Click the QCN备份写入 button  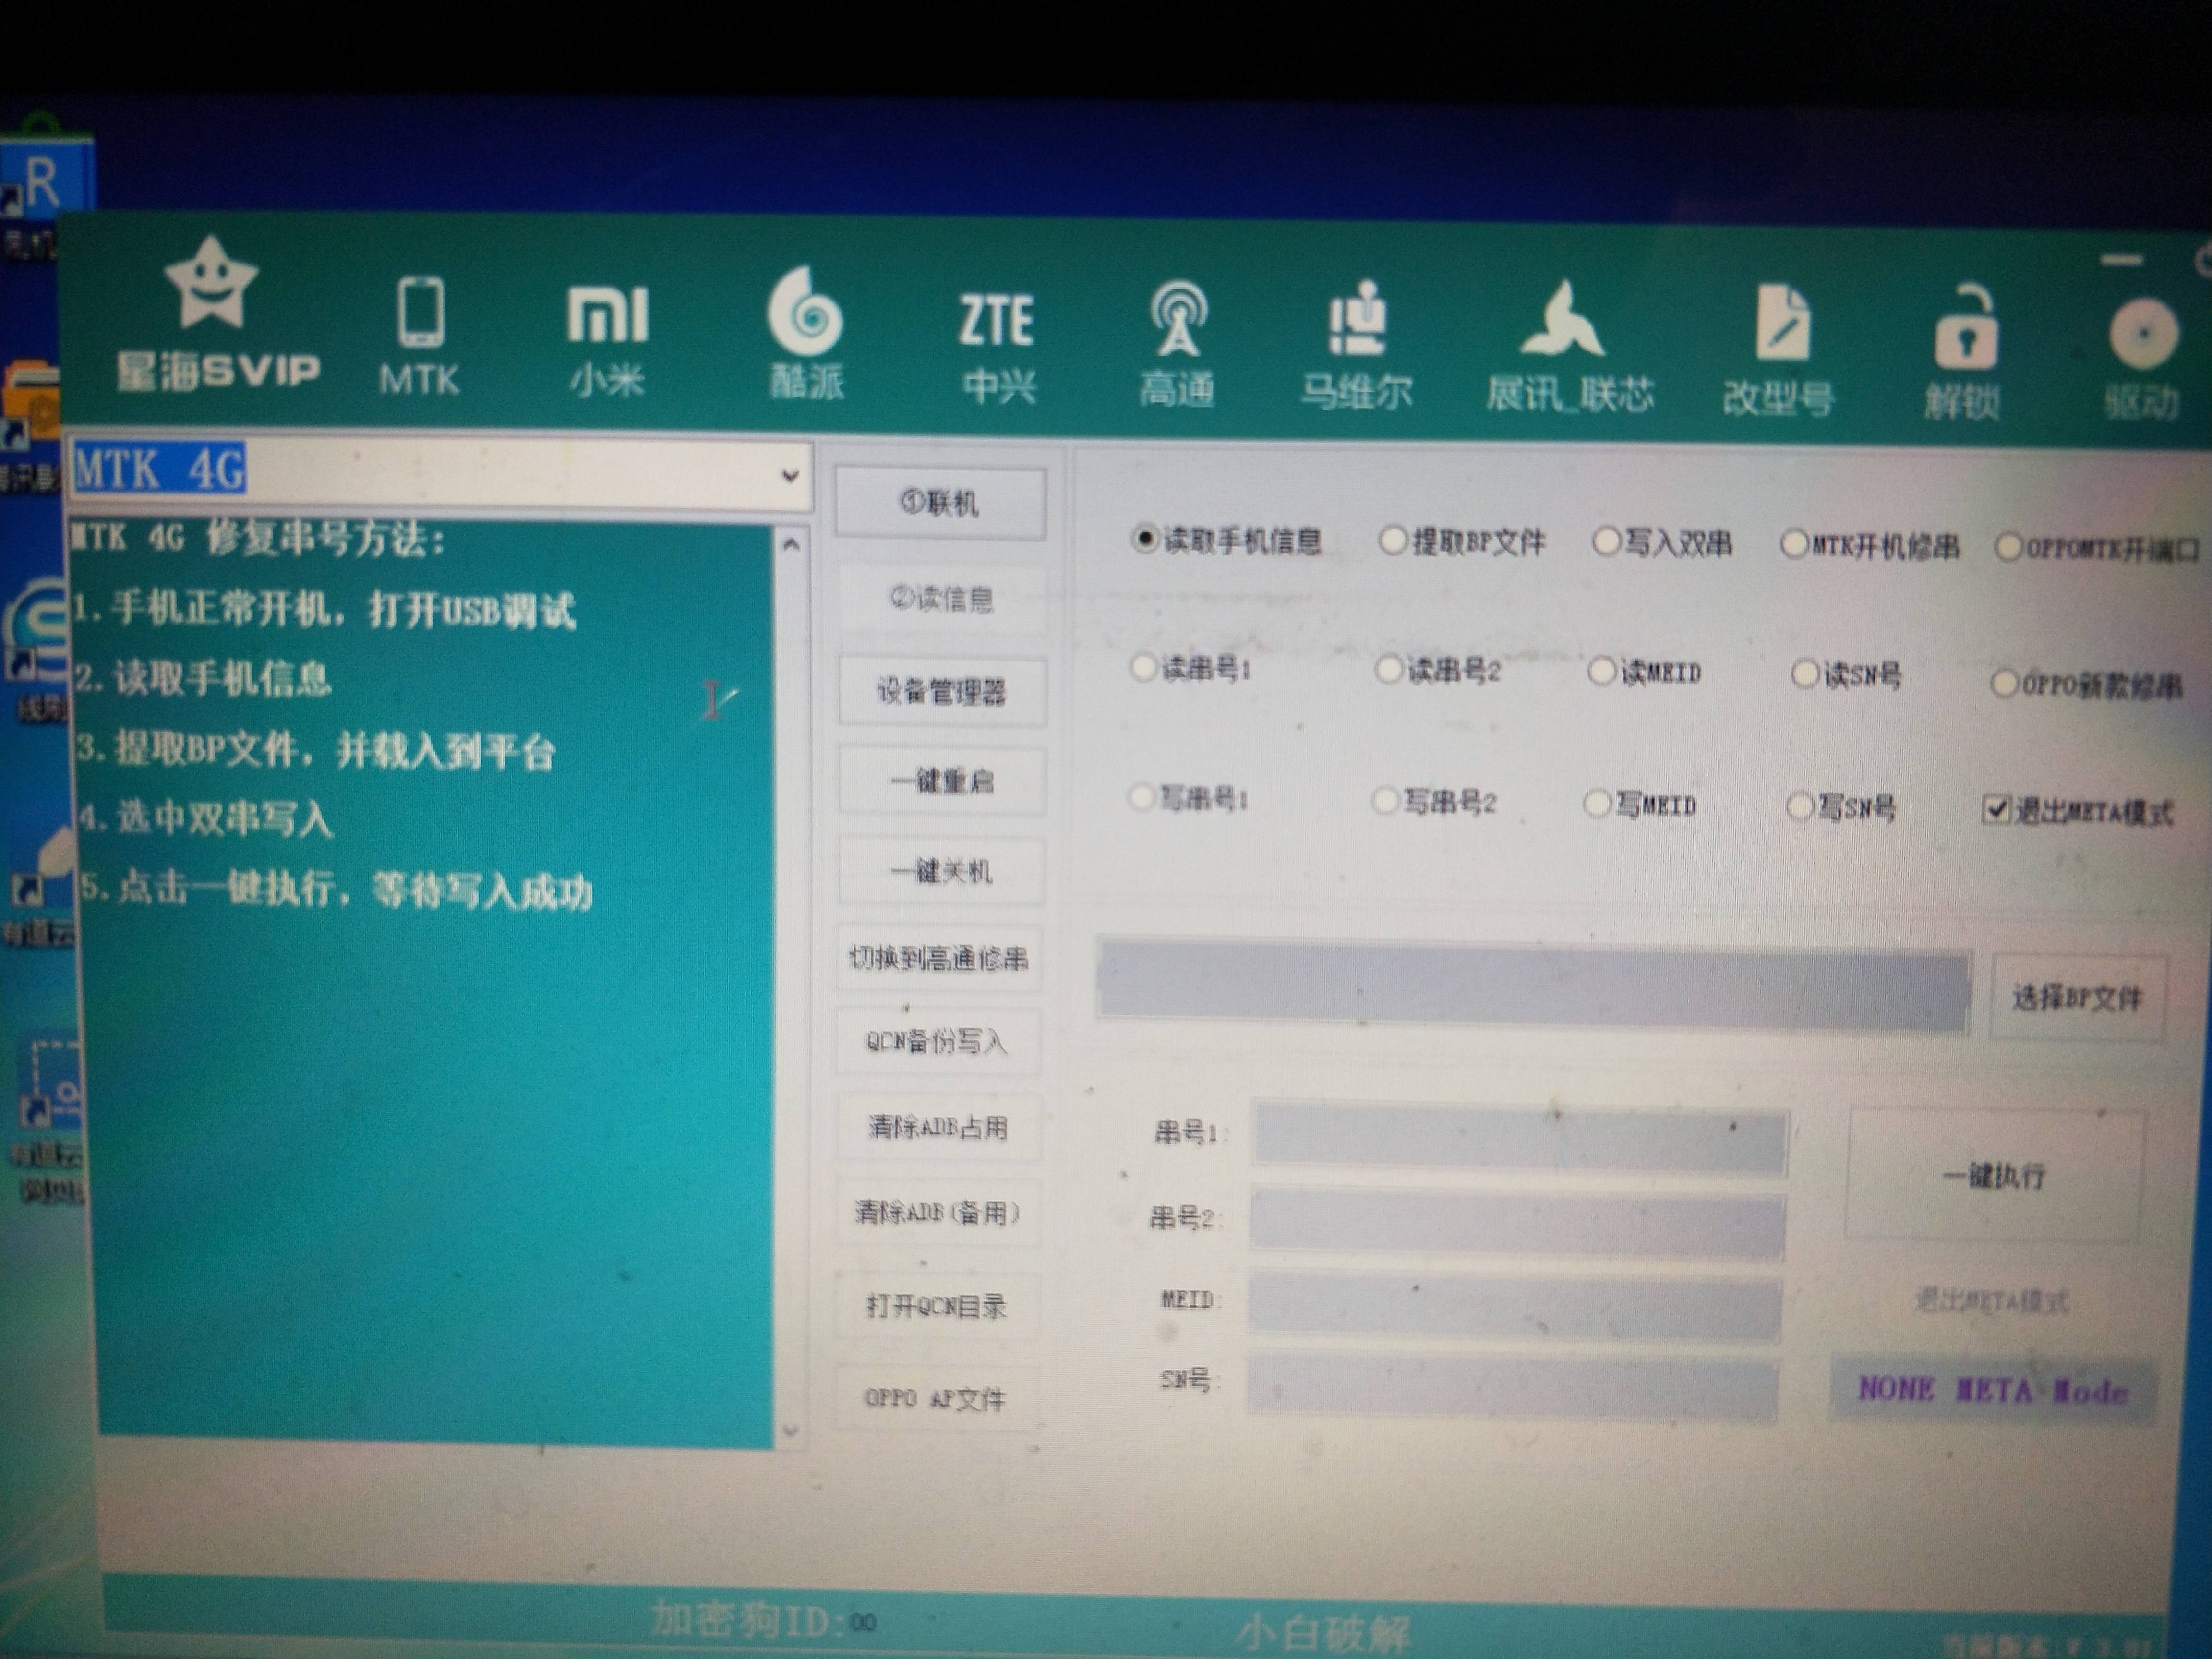click(x=937, y=1042)
